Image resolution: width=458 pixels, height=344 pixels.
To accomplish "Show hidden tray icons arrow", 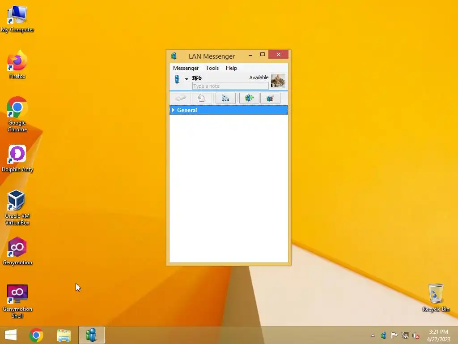I will pos(373,335).
